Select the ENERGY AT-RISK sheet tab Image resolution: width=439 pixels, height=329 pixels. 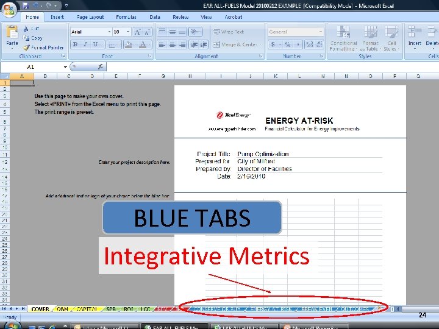271,309
